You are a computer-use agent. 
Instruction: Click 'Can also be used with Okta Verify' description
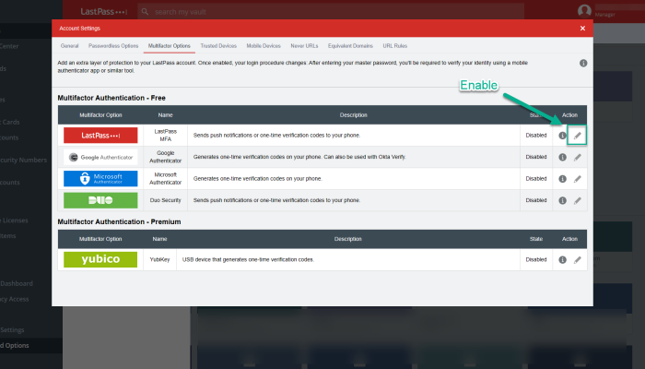point(365,157)
